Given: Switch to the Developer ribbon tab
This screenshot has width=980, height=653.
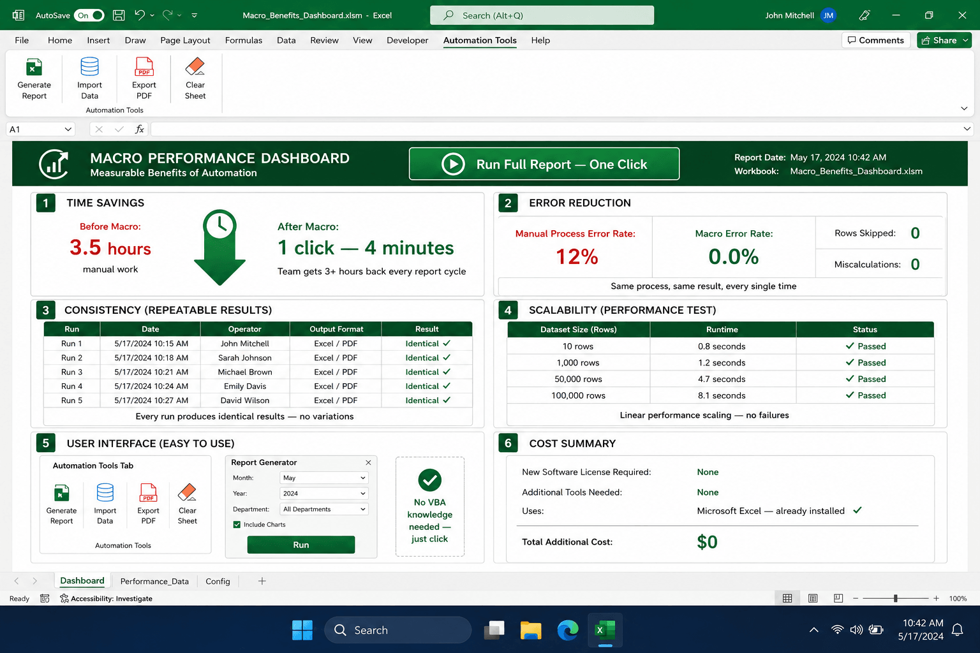Looking at the screenshot, I should point(407,40).
